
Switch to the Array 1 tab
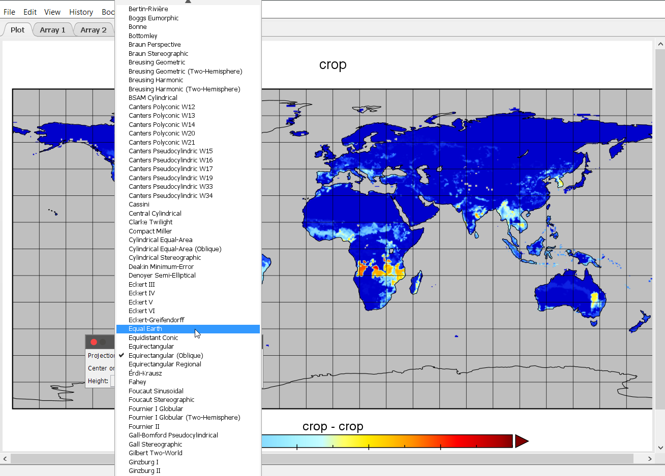tap(53, 30)
